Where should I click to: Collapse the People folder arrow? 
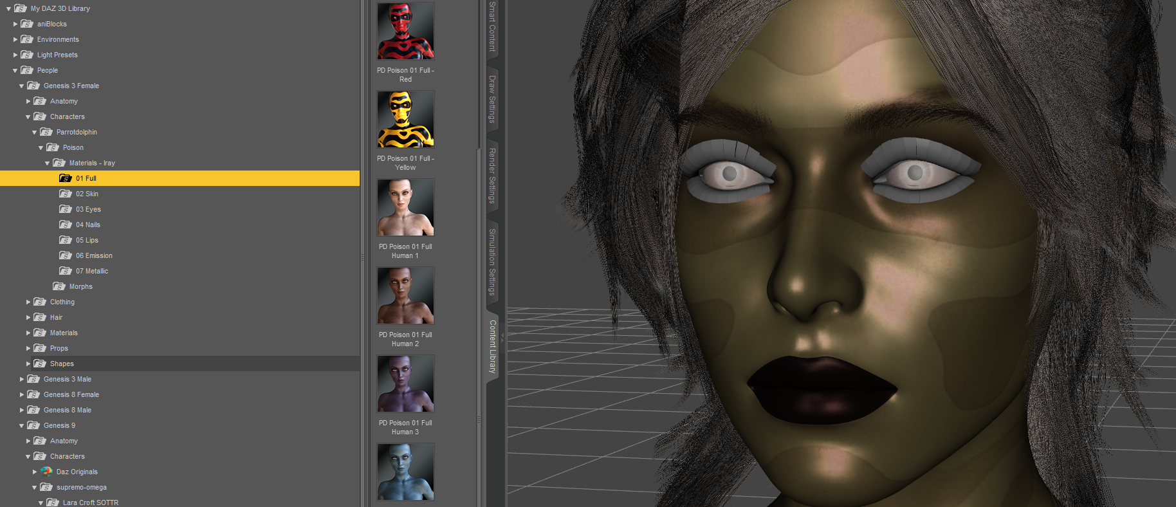(x=15, y=71)
